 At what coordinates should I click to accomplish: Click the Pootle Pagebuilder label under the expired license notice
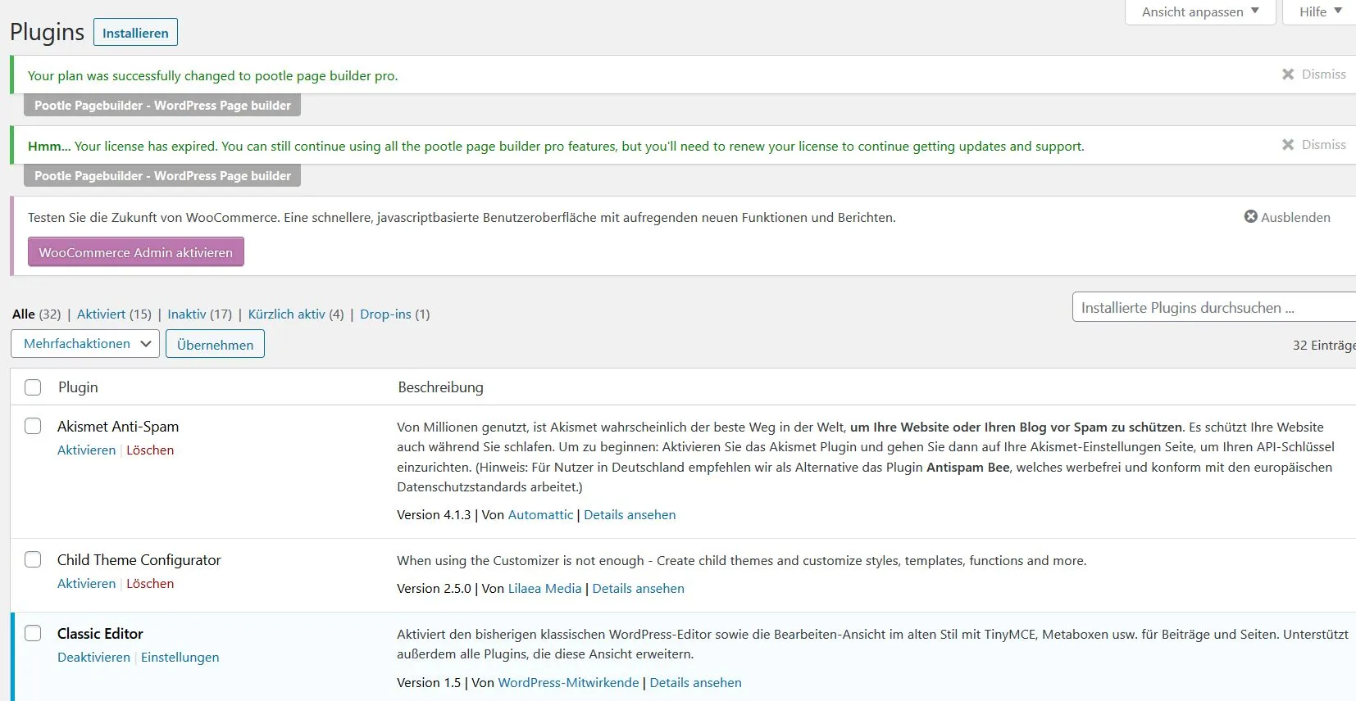click(x=162, y=176)
